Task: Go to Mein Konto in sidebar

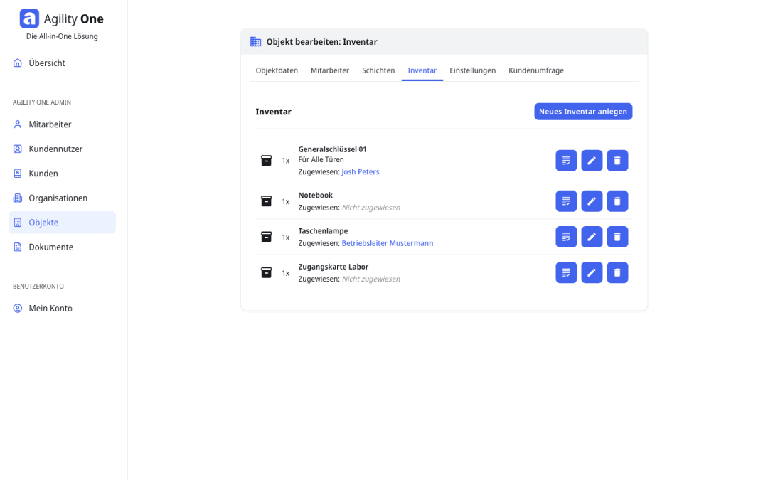Action: [x=50, y=309]
